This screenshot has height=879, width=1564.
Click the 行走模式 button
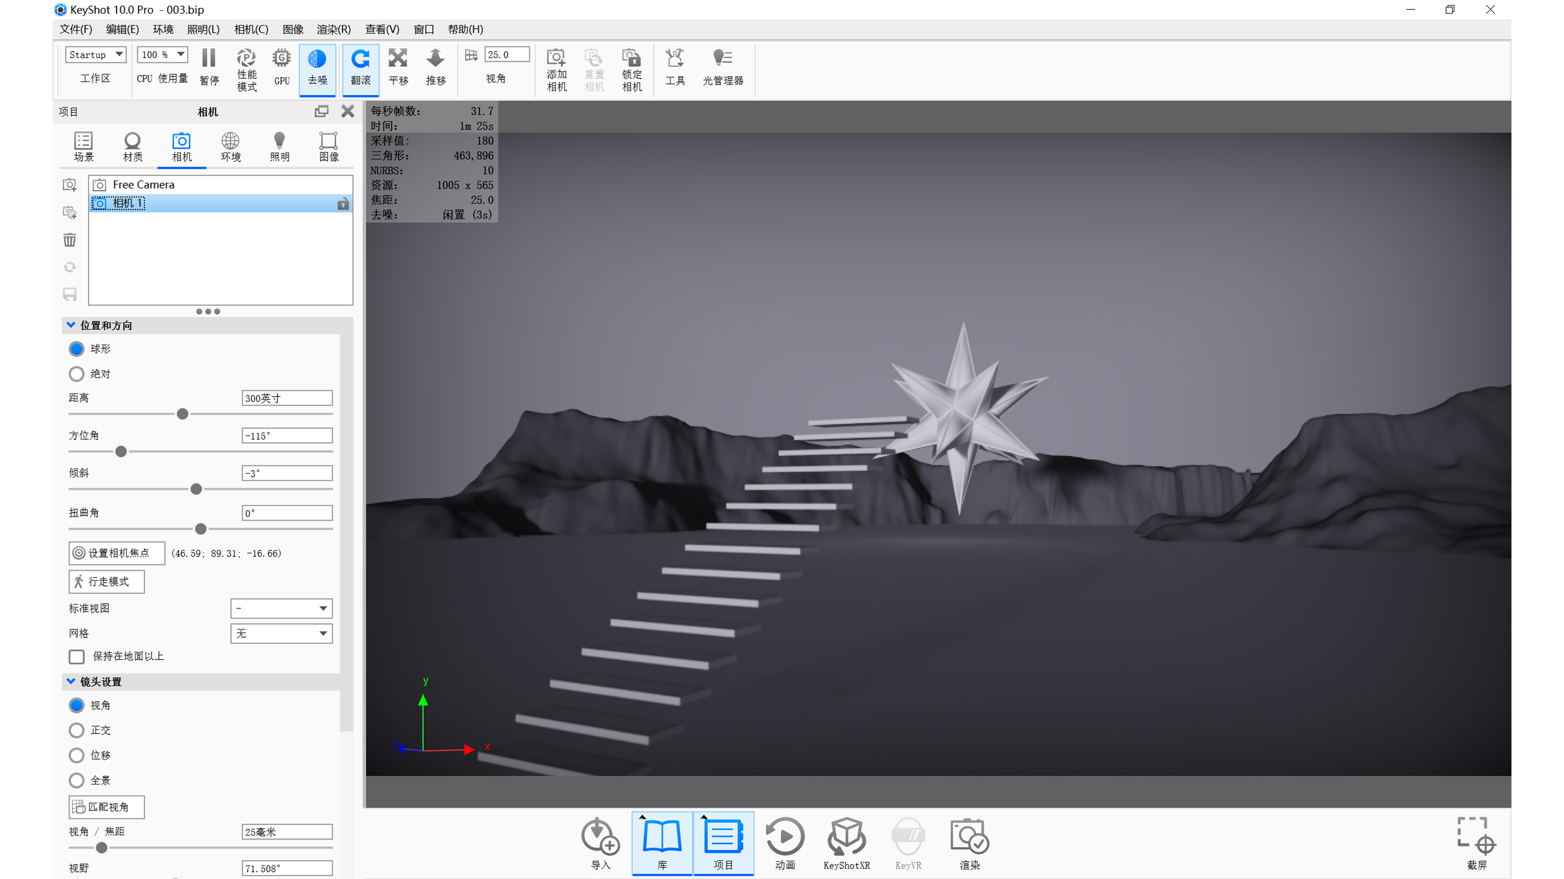(x=106, y=581)
